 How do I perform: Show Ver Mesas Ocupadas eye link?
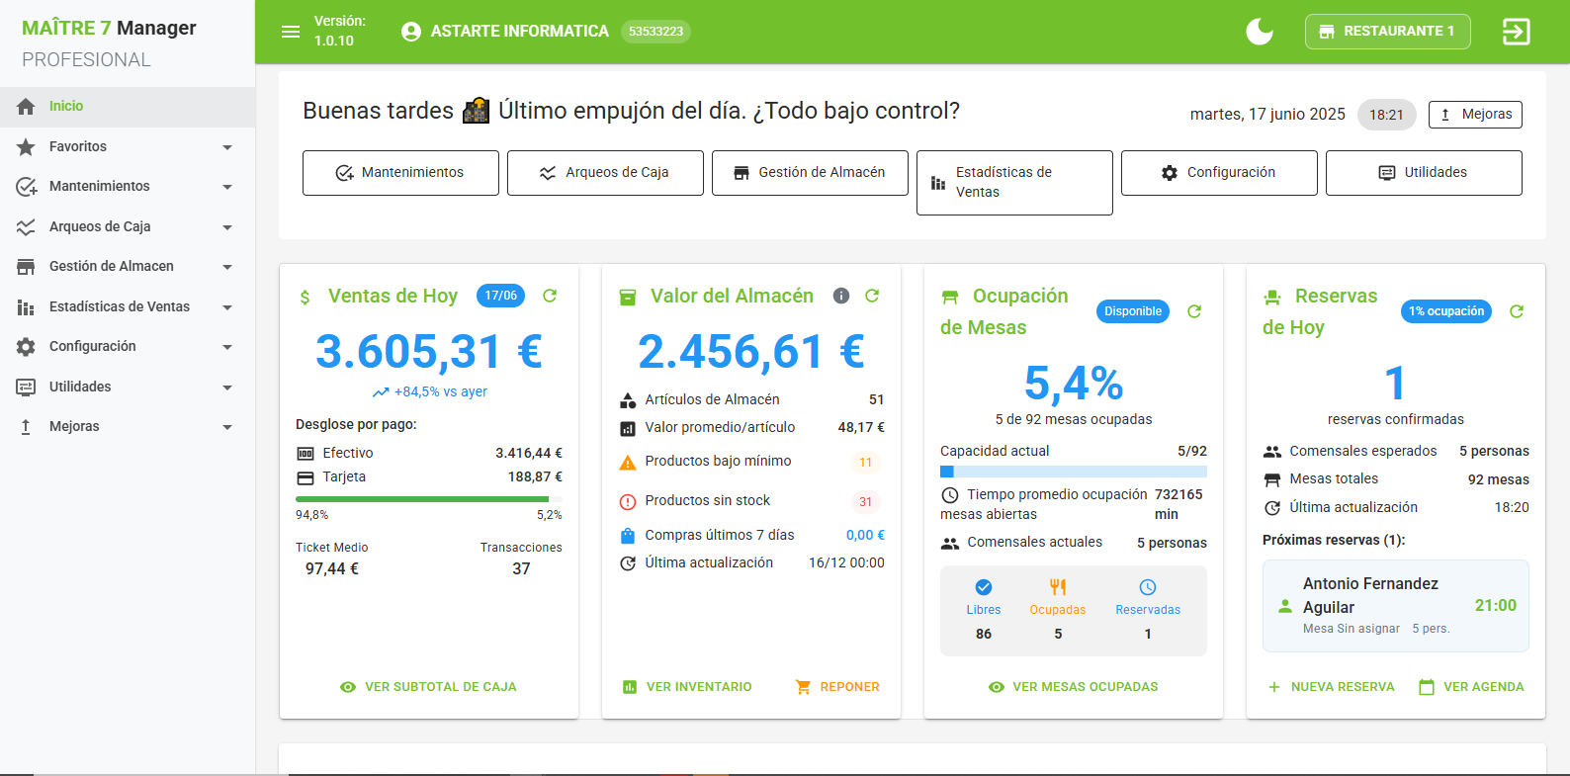(x=1073, y=687)
